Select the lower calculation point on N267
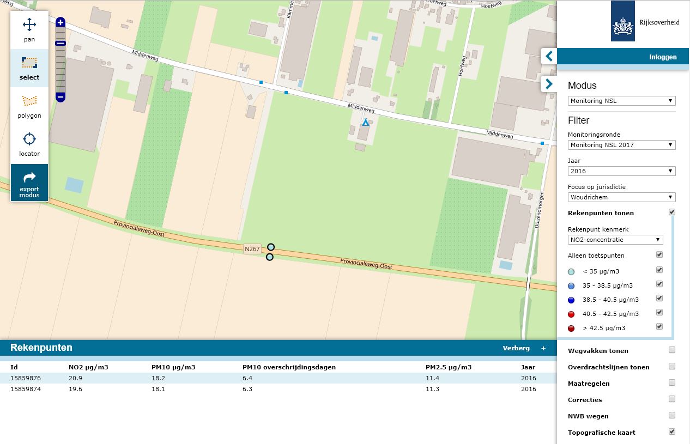 coord(269,257)
